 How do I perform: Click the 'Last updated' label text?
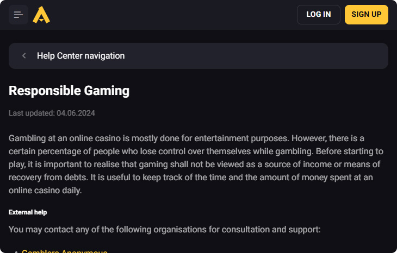[x=32, y=113]
